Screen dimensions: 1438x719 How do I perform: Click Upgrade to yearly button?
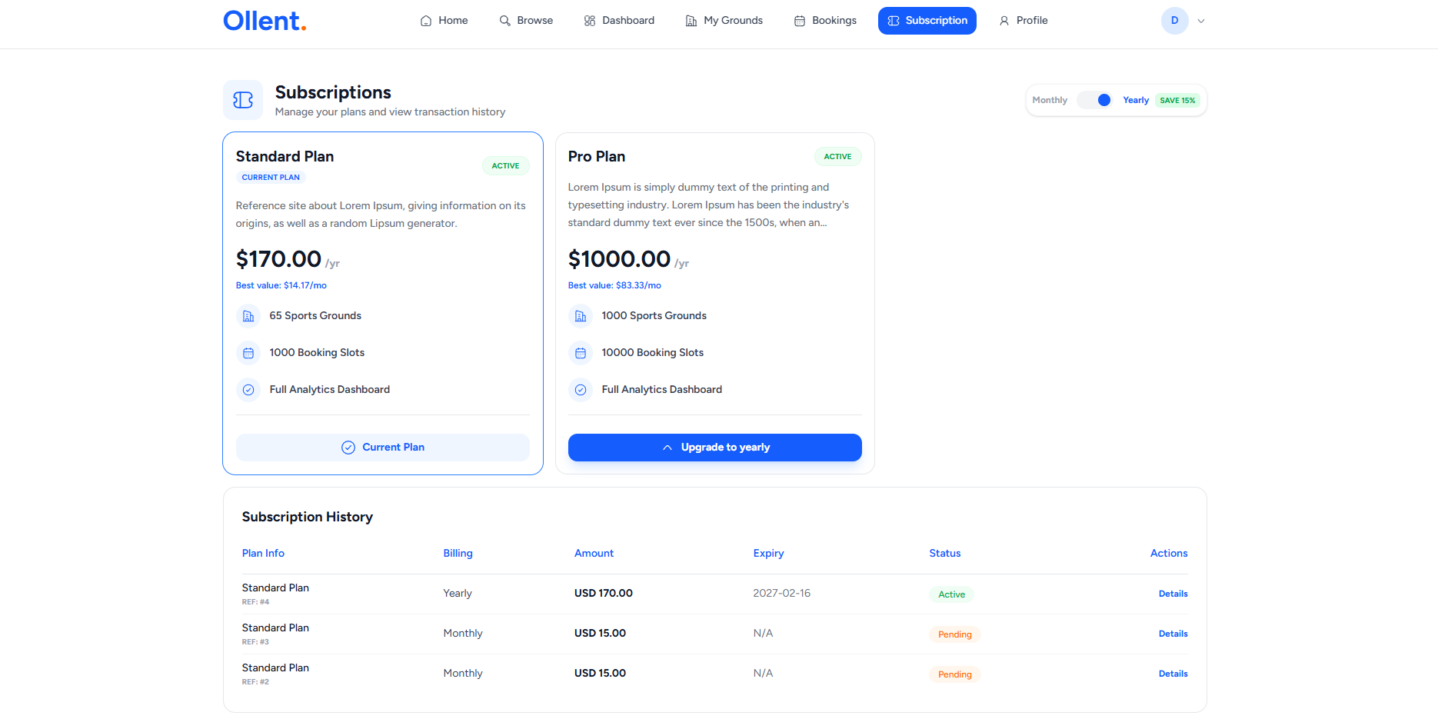pos(715,448)
